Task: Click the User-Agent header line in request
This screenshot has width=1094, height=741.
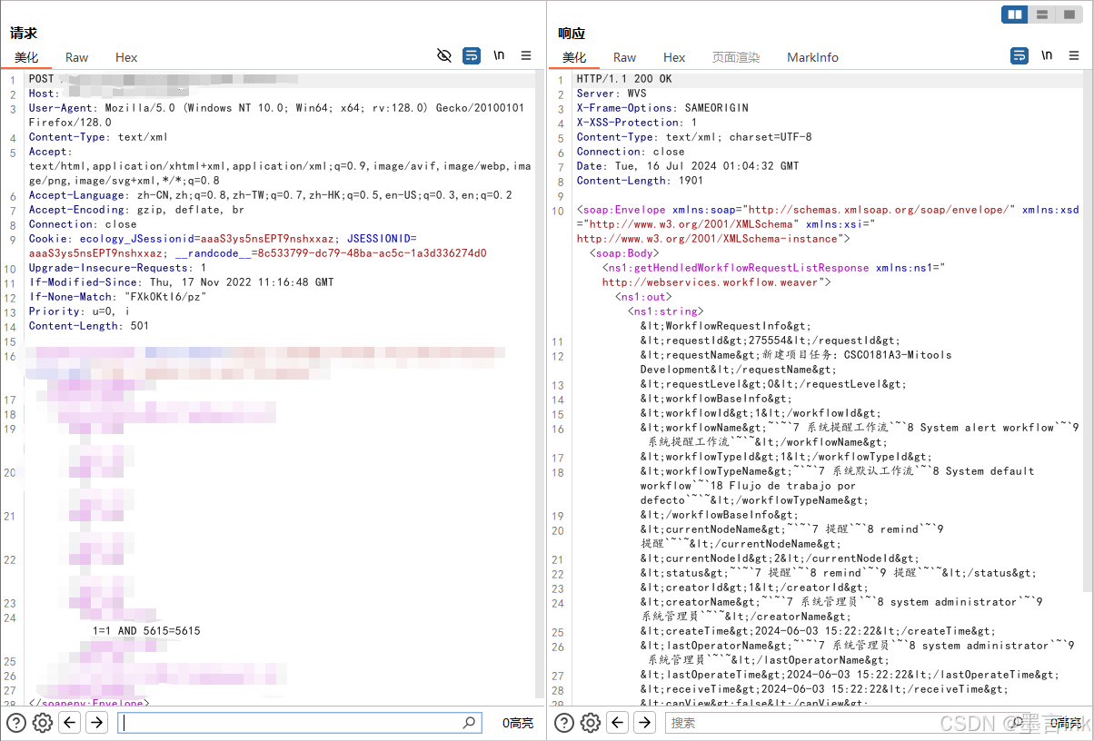Action: (276, 115)
